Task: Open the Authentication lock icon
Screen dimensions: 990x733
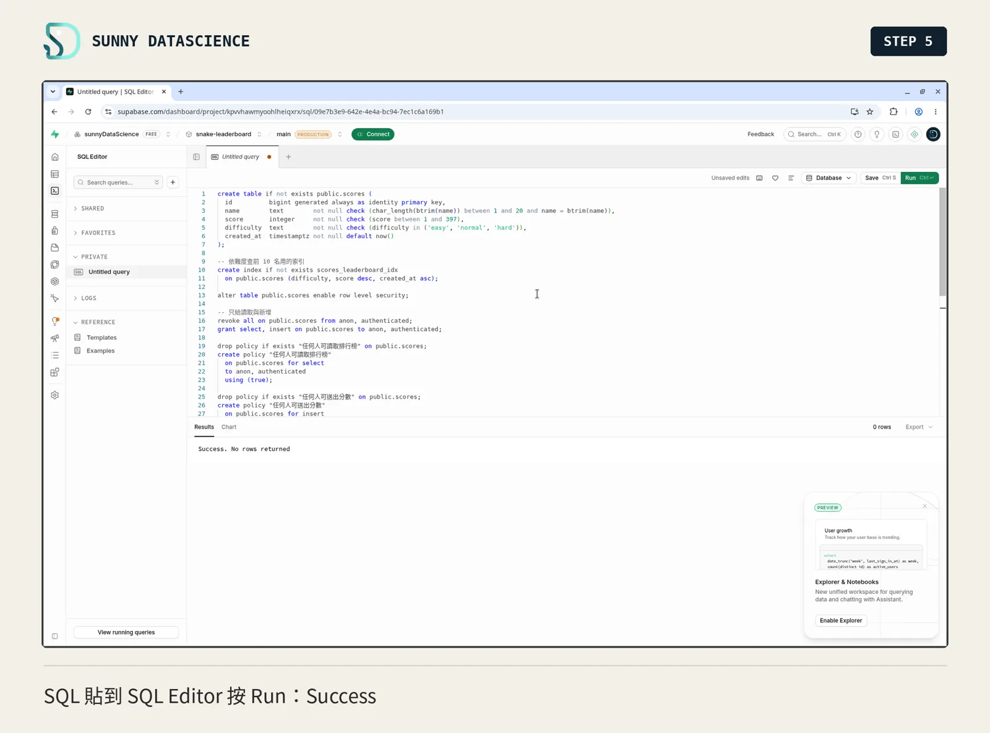Action: 54,231
